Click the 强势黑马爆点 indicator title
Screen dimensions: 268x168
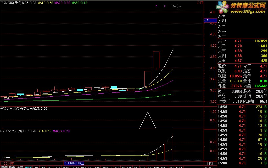pyautogui.click(x=9, y=109)
